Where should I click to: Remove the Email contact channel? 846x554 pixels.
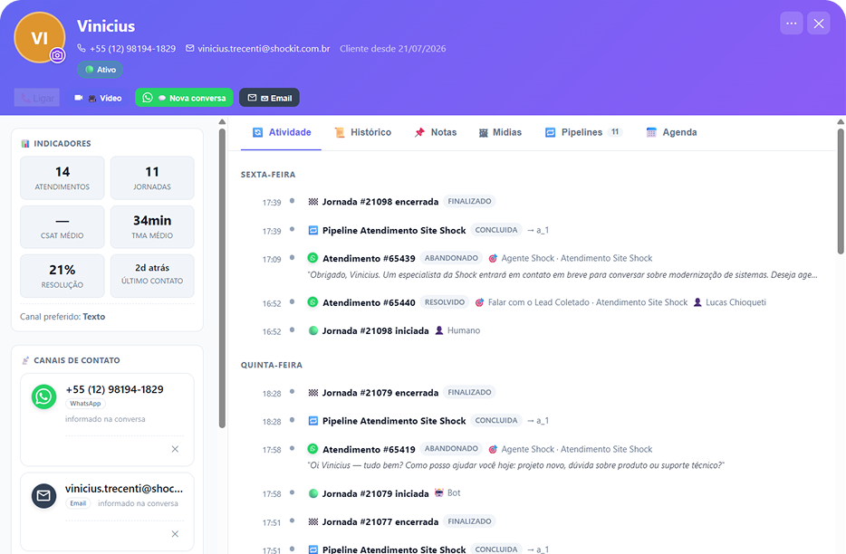[175, 534]
